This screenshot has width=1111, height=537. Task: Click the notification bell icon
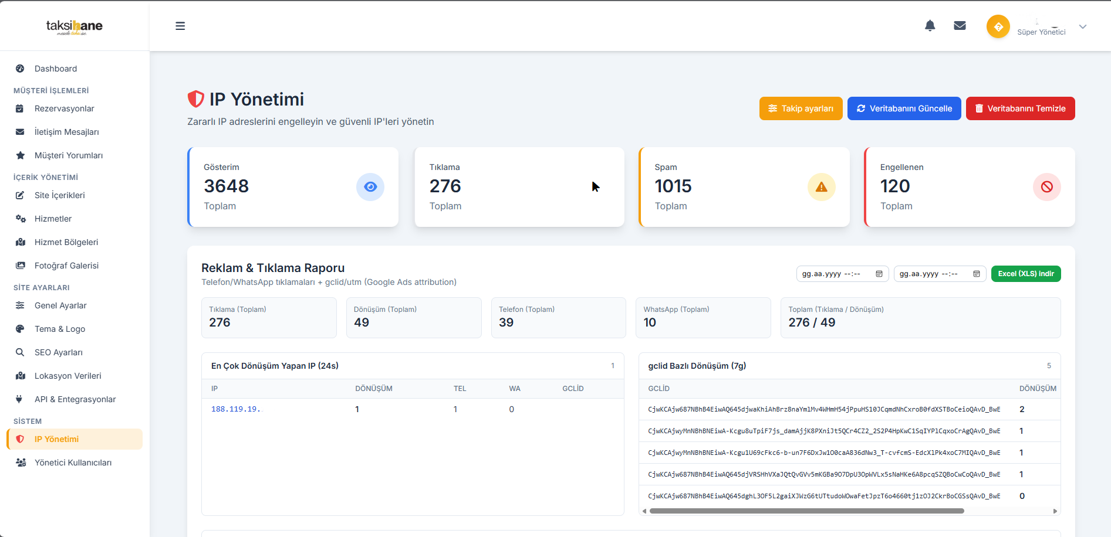point(930,26)
